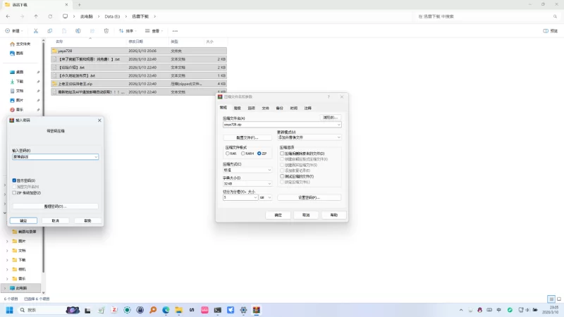This screenshot has height=317, width=564.
Task: Switch to the 注释 comment tab
Action: 308,108
